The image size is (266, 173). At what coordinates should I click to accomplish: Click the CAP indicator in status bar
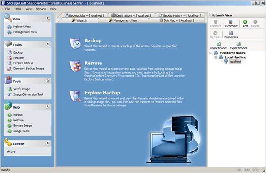[238, 170]
